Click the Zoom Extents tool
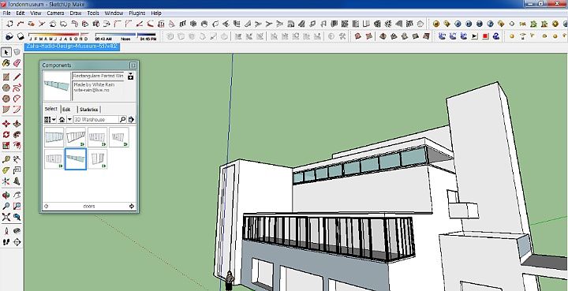This screenshot has height=291, width=568. 6,217
